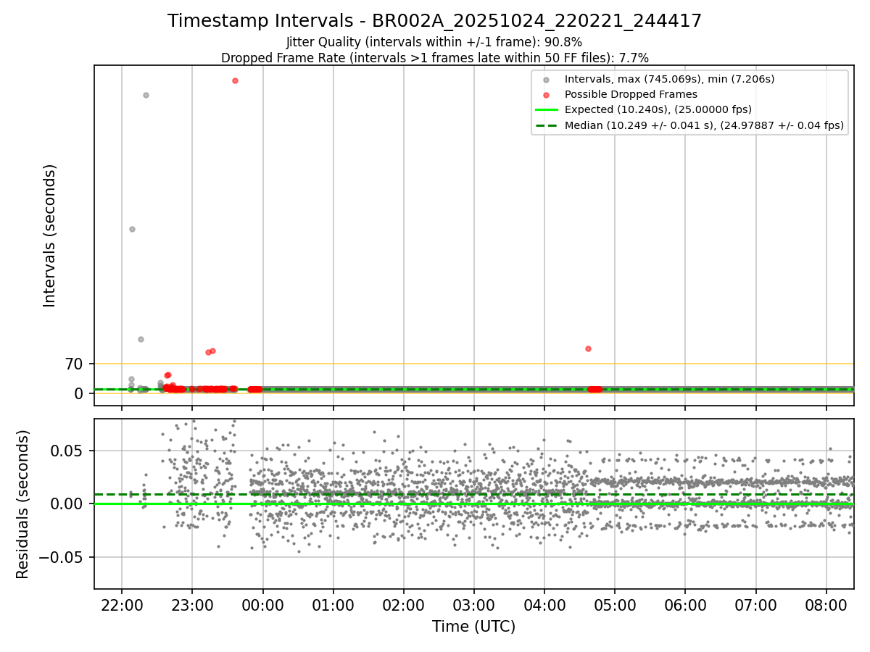The image size is (870, 652).
Task: Click the gray legend marker for Intervals
Action: tap(546, 80)
